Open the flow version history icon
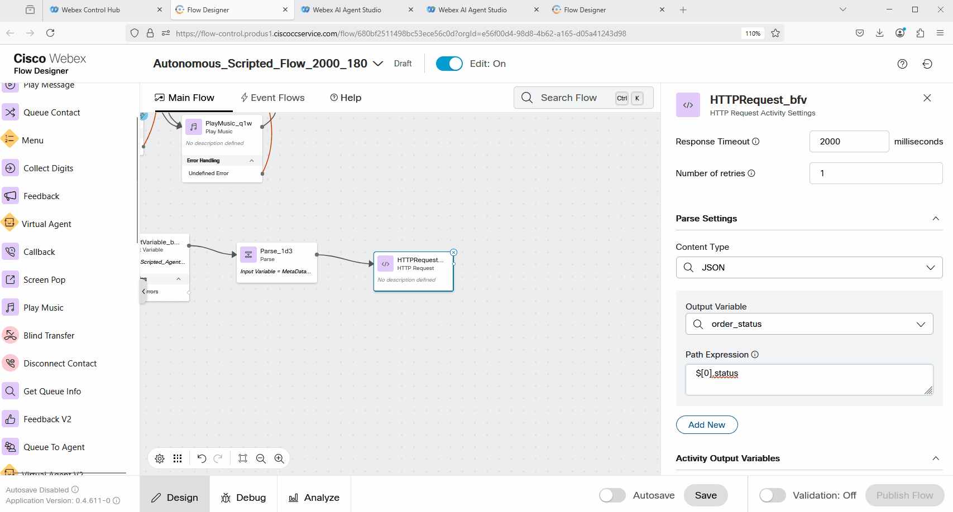This screenshot has width=953, height=512. tap(927, 64)
